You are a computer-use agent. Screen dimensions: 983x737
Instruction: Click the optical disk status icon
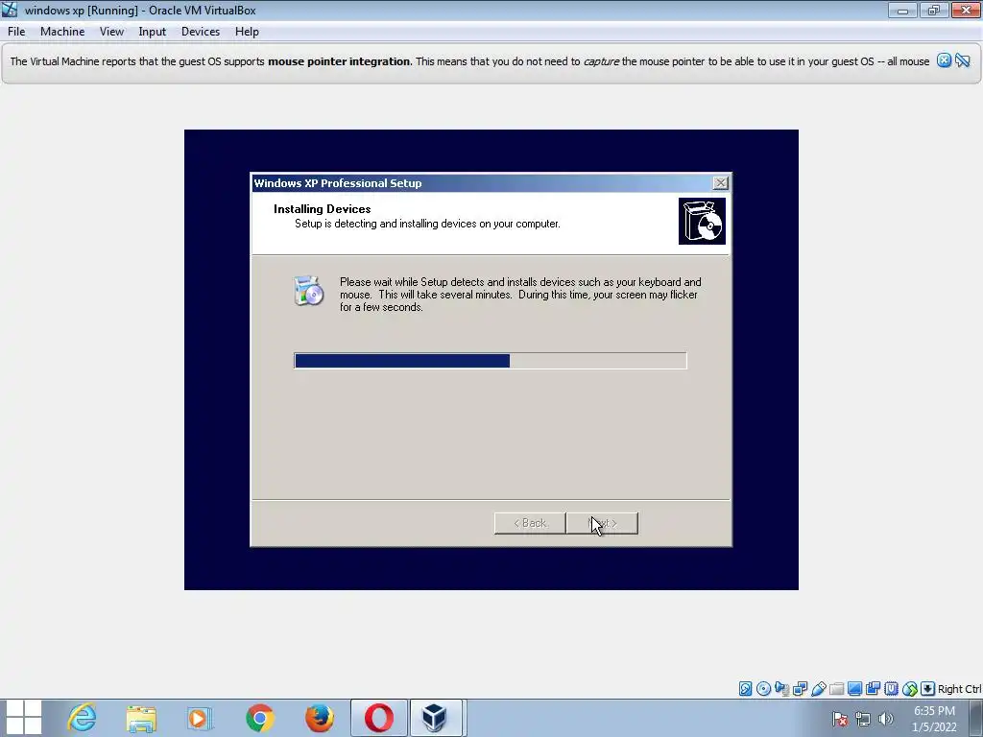pyautogui.click(x=763, y=689)
